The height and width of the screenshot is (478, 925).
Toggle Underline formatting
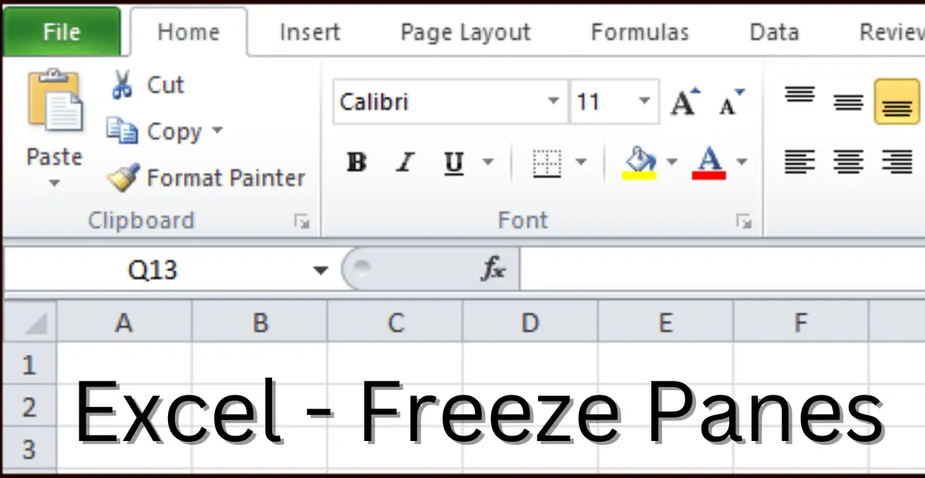[x=453, y=163]
